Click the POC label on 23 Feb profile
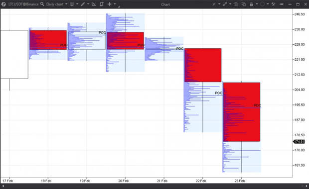 257,105
